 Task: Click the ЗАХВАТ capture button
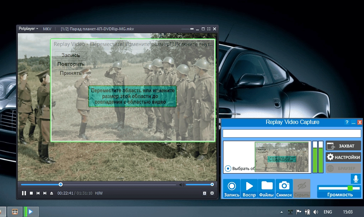(x=343, y=146)
